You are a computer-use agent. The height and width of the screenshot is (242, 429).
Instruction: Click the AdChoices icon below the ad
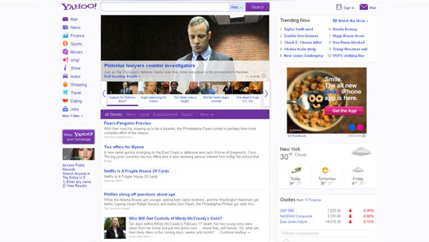pos(364,136)
